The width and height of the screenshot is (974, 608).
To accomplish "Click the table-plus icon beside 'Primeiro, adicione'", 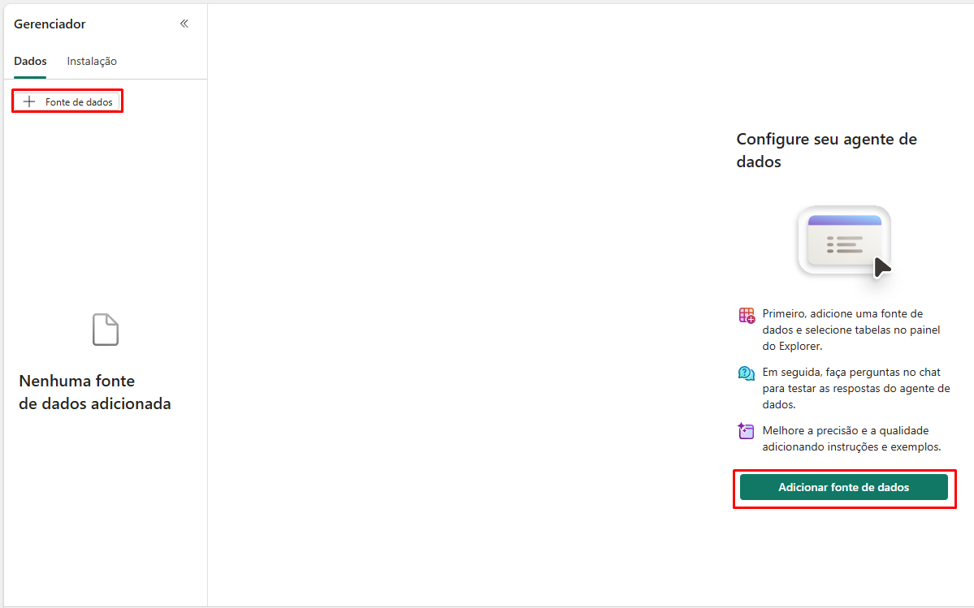I will [747, 315].
